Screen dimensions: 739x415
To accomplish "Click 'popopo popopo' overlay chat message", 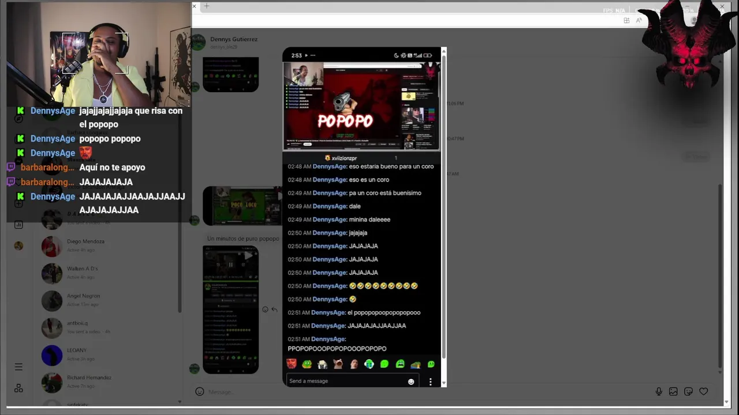I will pyautogui.click(x=110, y=139).
